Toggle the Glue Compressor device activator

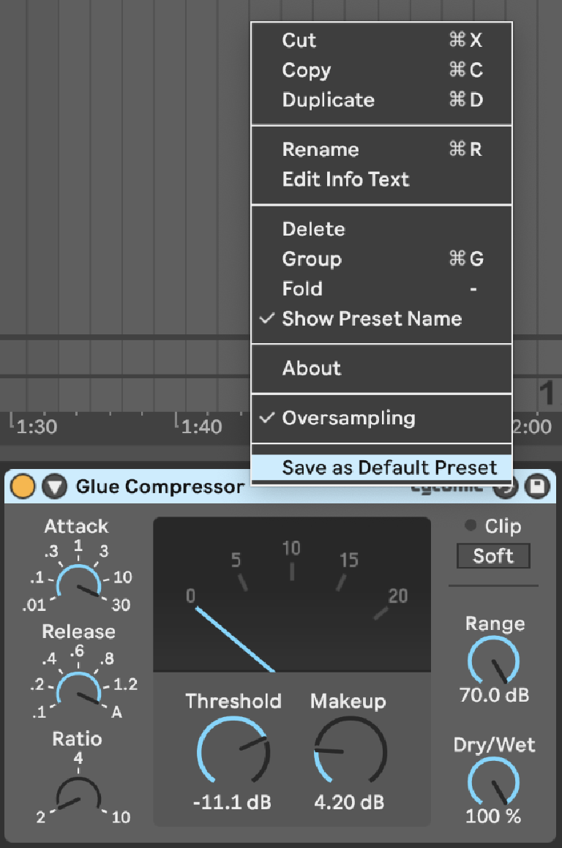(22, 487)
